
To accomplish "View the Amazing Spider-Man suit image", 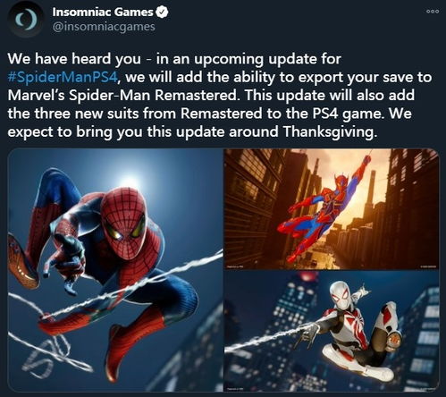I will click(x=115, y=270).
